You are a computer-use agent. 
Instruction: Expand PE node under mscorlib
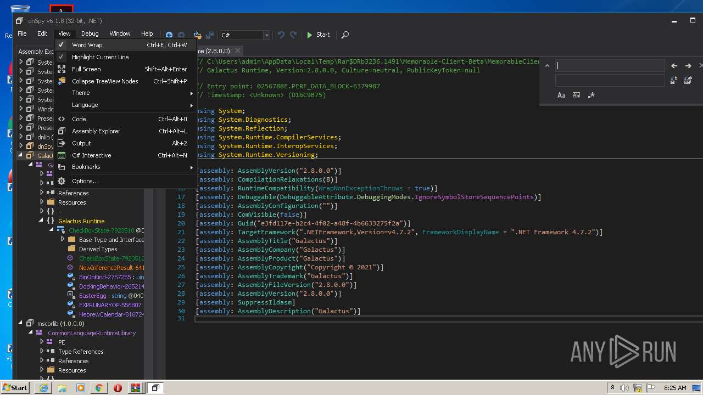(x=41, y=342)
